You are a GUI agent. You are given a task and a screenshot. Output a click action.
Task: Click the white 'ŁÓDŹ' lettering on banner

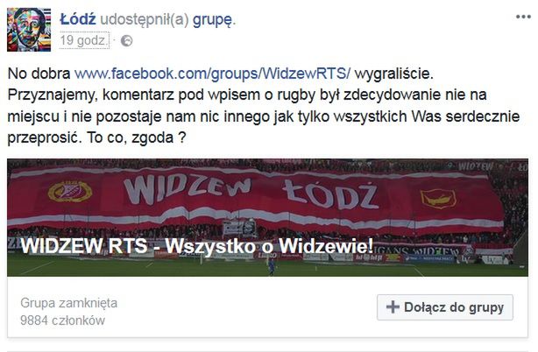pos(330,194)
